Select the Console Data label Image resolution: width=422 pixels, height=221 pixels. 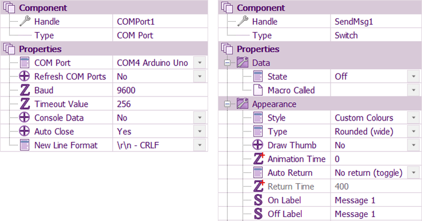point(59,118)
